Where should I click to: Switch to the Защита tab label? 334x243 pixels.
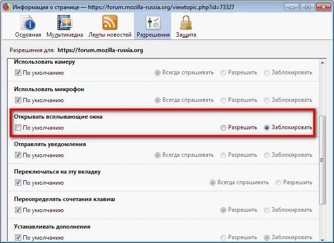click(186, 35)
